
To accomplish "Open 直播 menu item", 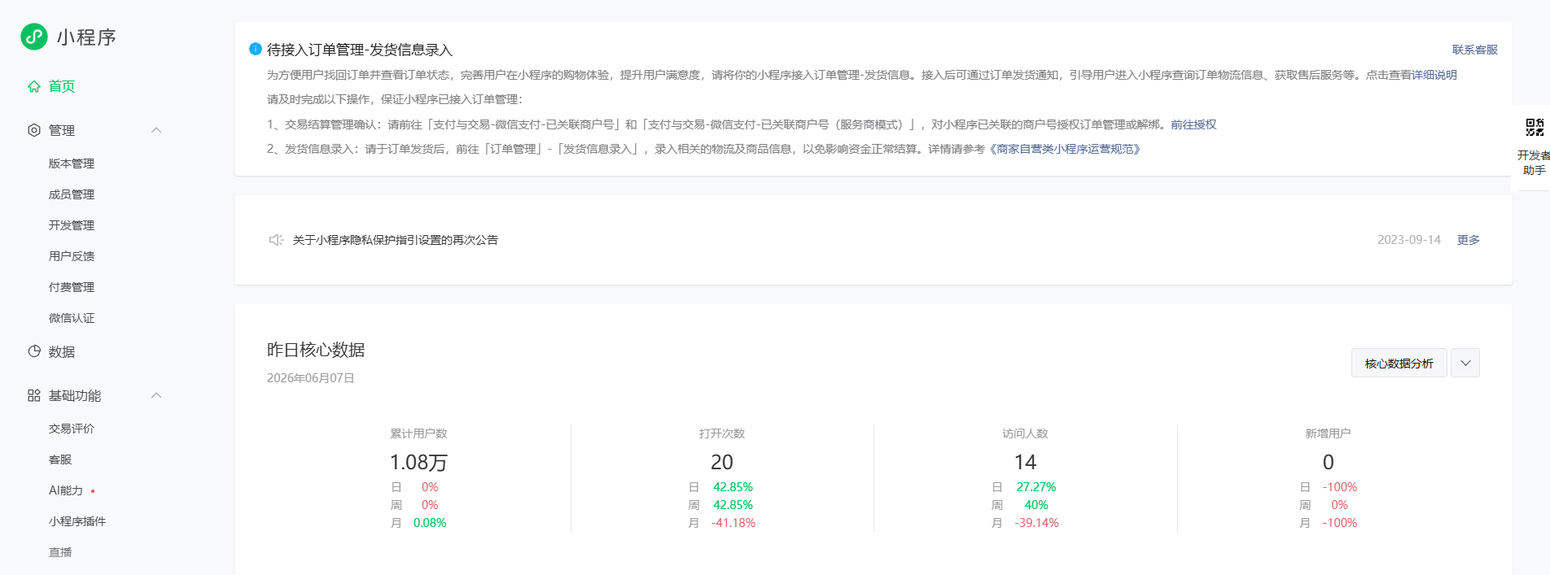I will (60, 552).
